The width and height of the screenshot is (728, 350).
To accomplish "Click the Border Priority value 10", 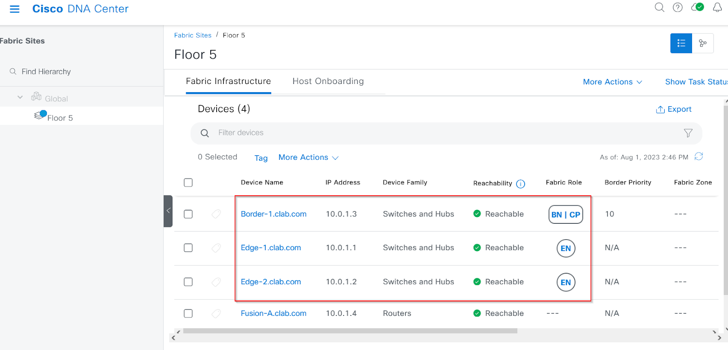I will [x=609, y=214].
